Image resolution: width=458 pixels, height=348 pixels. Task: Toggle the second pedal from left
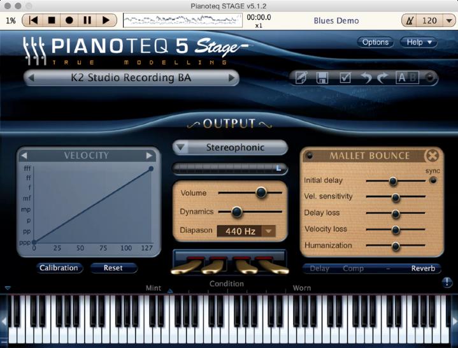(x=215, y=266)
